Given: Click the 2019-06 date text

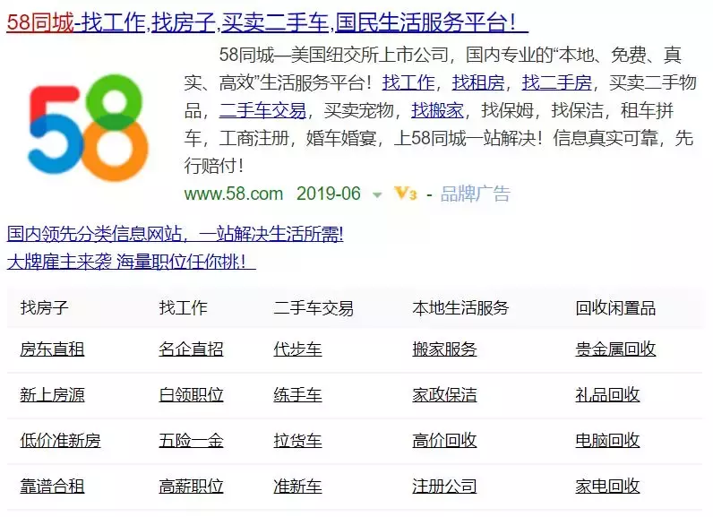Looking at the screenshot, I should [329, 194].
